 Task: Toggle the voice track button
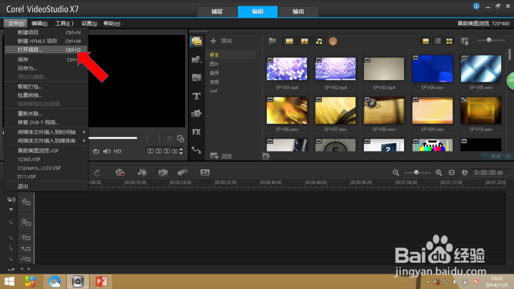point(26,249)
